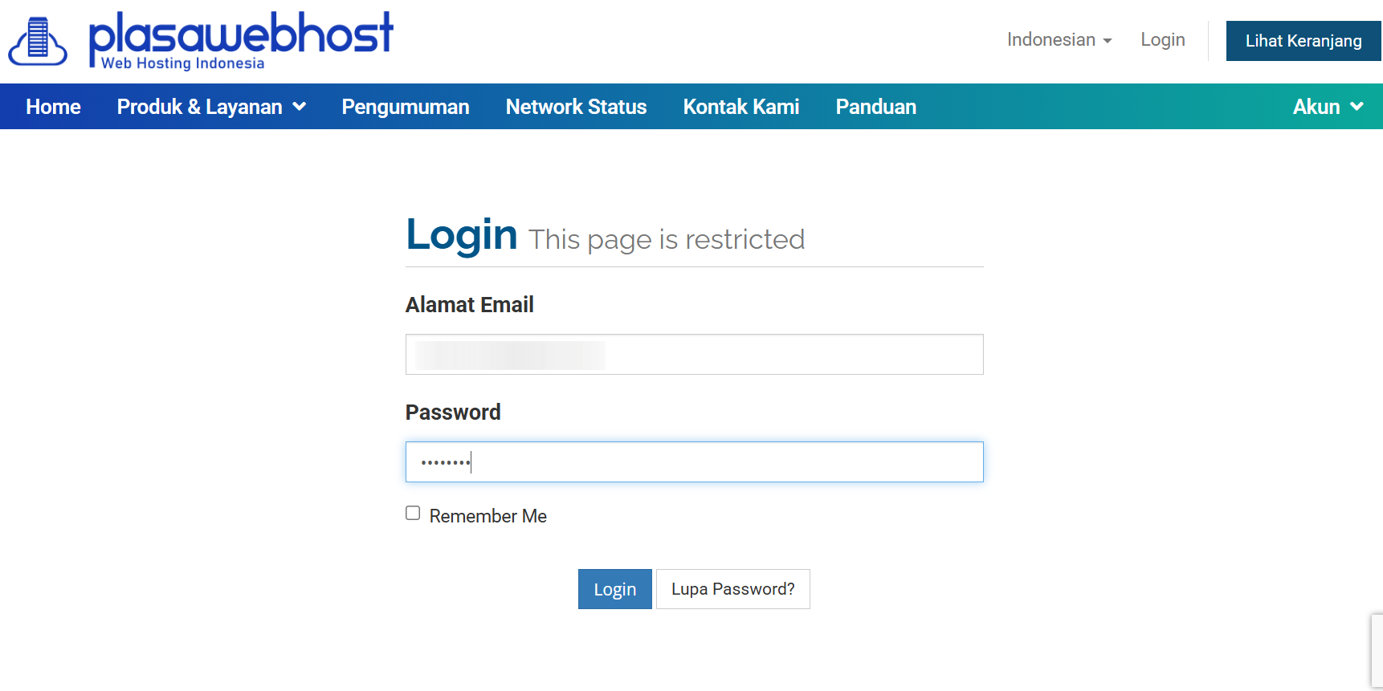Click the Akun menu chevron arrow
The height and width of the screenshot is (691, 1383).
(x=1357, y=107)
